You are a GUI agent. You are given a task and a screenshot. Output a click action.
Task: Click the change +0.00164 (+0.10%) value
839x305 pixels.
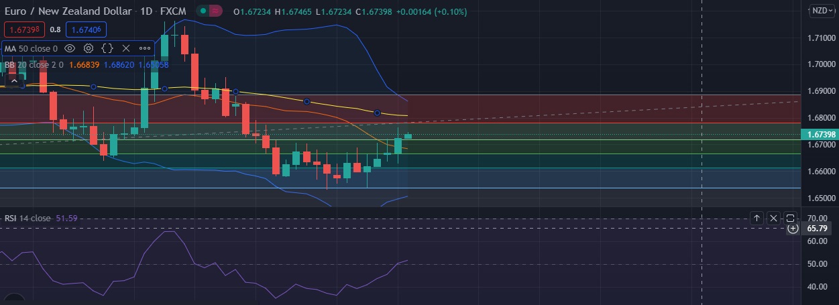pos(432,12)
